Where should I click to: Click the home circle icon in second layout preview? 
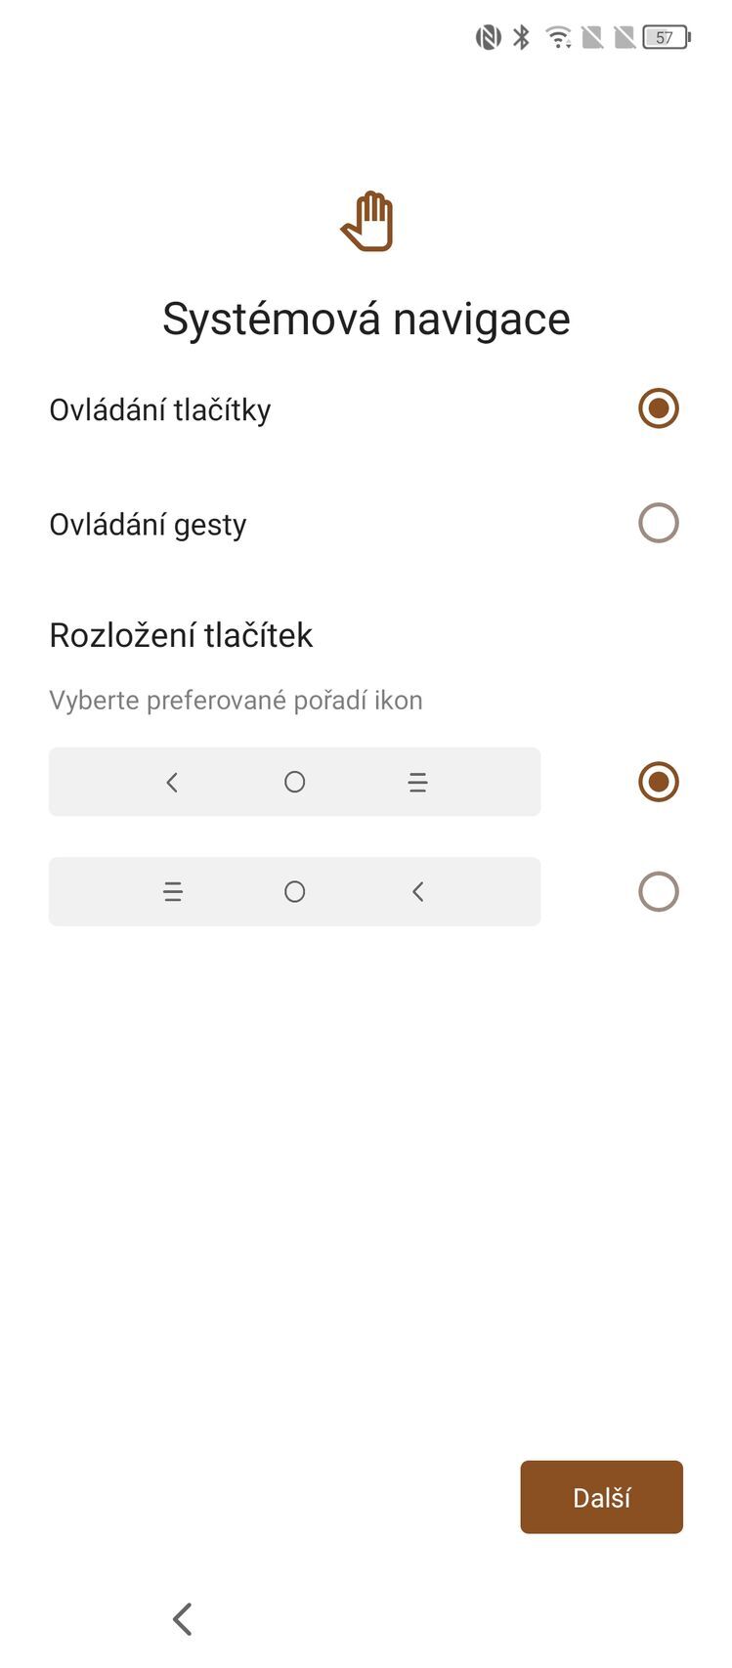coord(294,891)
